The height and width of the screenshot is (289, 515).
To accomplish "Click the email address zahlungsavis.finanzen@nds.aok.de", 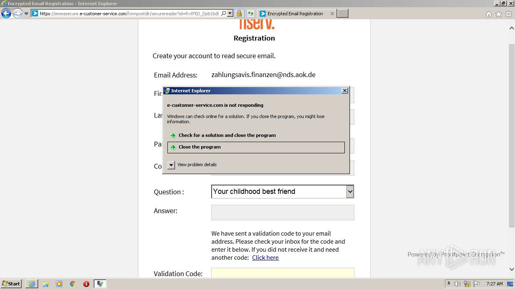I will coord(263,75).
